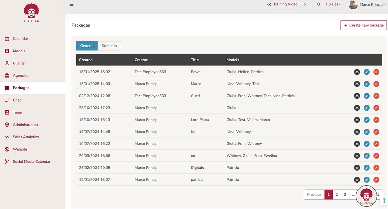View the kk package

[357, 132]
